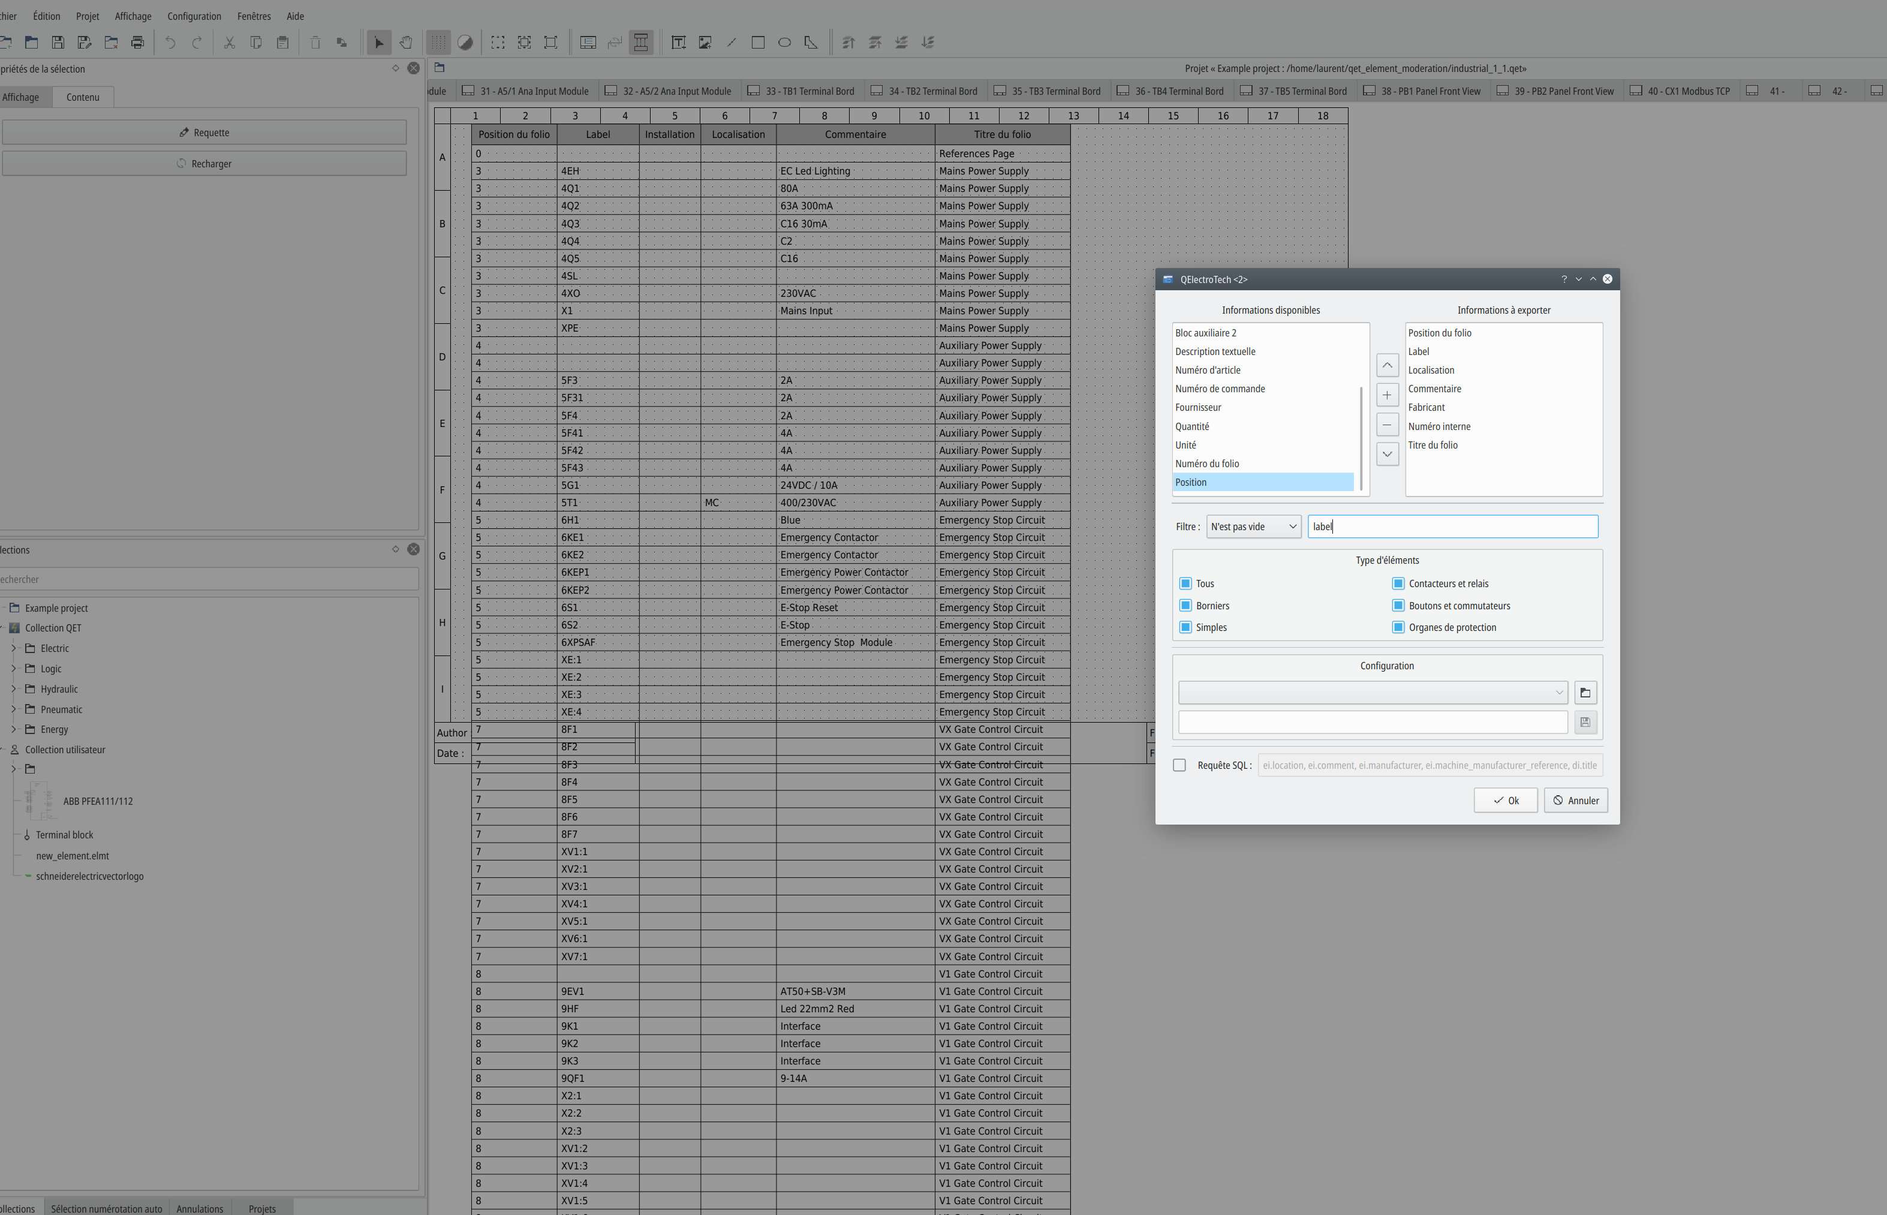Open the Aide menu
1887x1215 pixels.
295,16
